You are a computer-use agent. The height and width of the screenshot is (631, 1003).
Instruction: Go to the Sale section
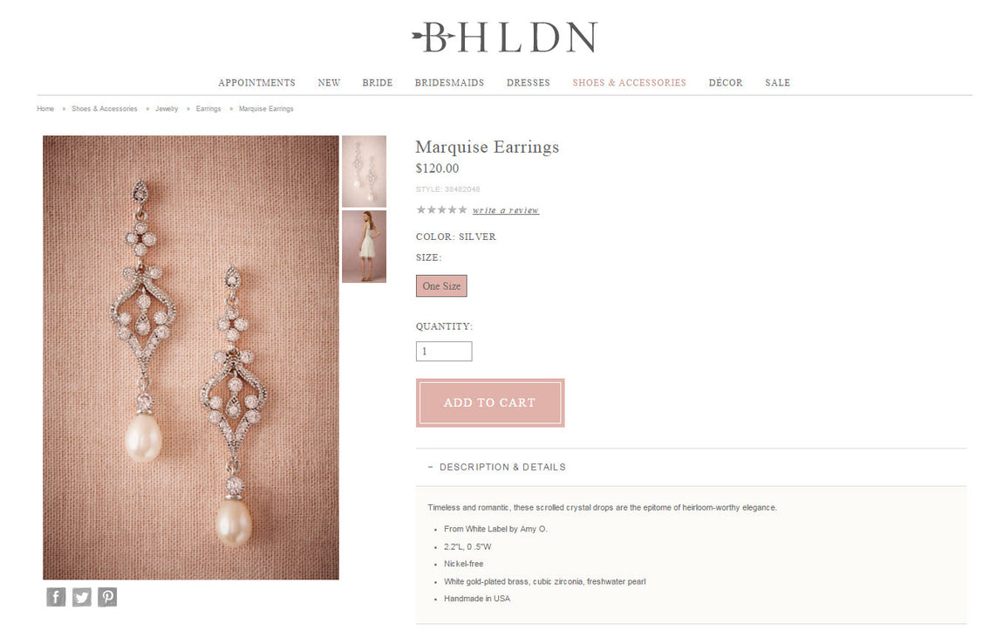pos(777,83)
